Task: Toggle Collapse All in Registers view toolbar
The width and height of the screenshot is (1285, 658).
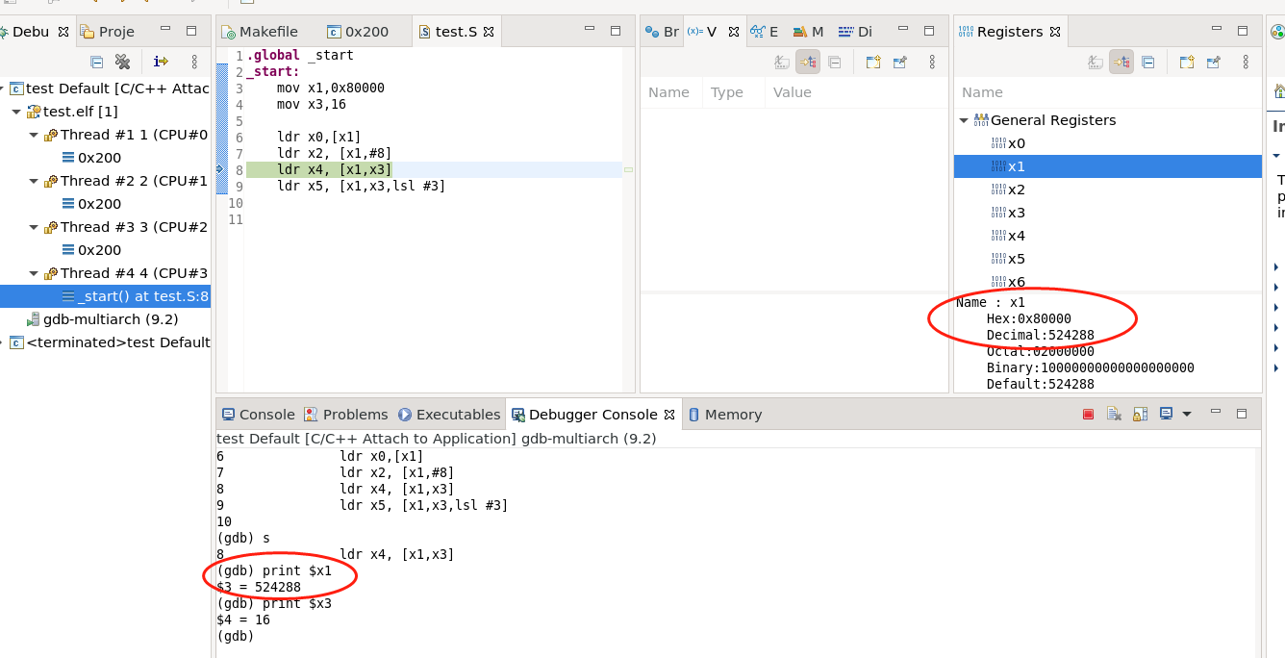Action: pyautogui.click(x=1147, y=62)
